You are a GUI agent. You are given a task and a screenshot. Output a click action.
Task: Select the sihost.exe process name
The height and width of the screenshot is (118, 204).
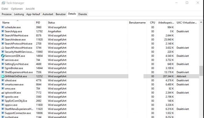[10, 80]
